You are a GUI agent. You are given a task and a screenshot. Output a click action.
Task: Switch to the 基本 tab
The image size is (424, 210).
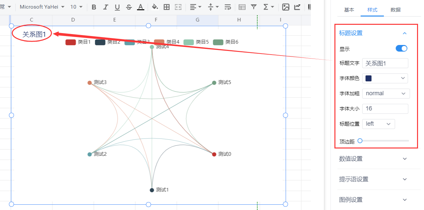(x=349, y=10)
